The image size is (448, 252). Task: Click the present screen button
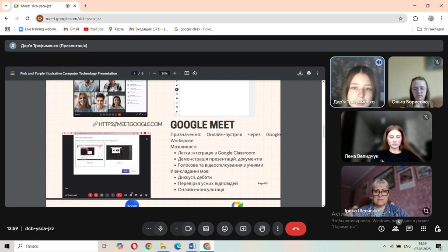pyautogui.click(x=243, y=228)
